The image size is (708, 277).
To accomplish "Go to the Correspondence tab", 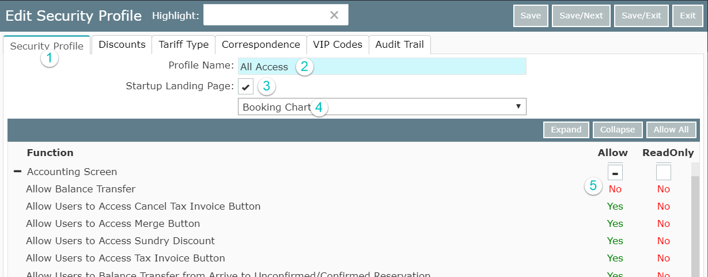I will (261, 44).
